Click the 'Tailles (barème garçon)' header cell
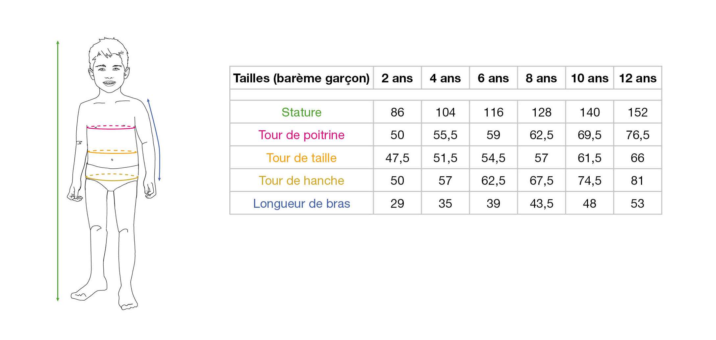Image resolution: width=716 pixels, height=340 pixels. coord(301,78)
